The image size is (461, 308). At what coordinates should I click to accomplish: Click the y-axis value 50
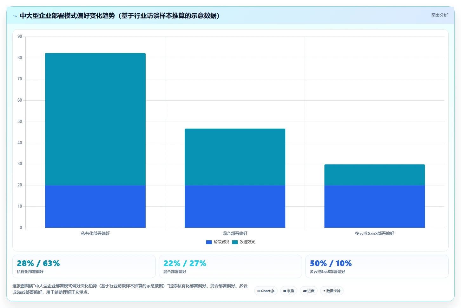tap(20, 122)
